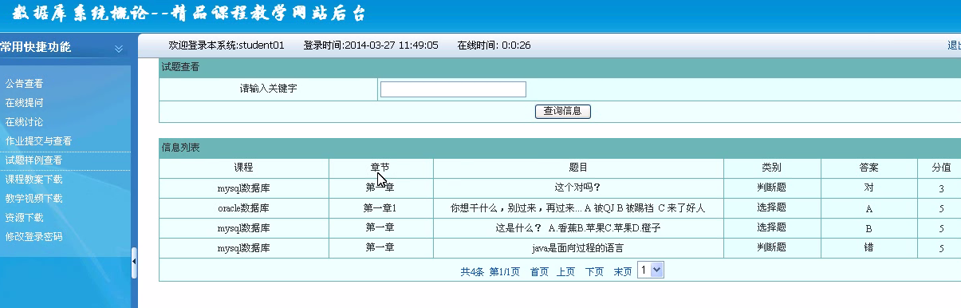Viewport: 961px width, 308px height.
Task: Click the 类别 column header
Action: pyautogui.click(x=771, y=168)
